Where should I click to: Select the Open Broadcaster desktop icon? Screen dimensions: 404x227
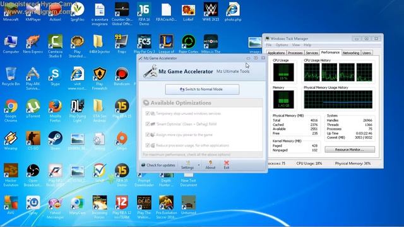33,175
